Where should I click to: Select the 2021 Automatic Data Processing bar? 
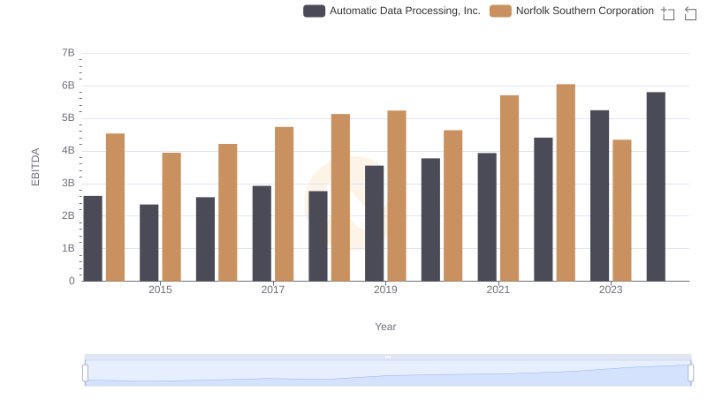487,217
